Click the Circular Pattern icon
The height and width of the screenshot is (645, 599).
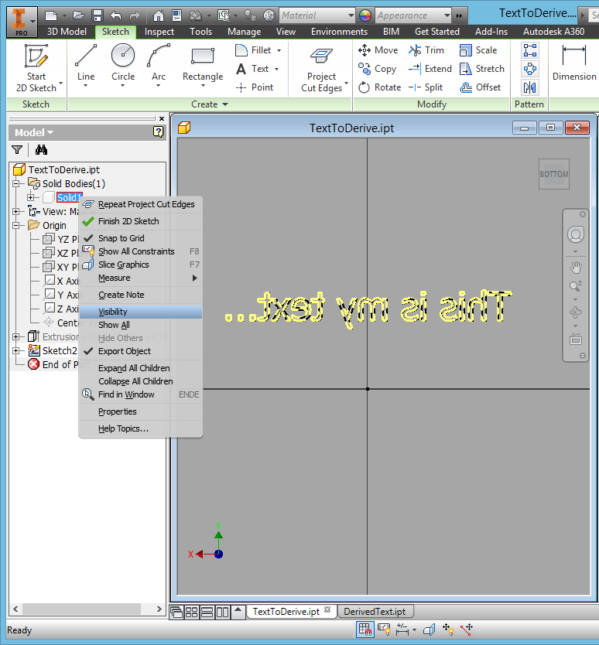point(530,69)
